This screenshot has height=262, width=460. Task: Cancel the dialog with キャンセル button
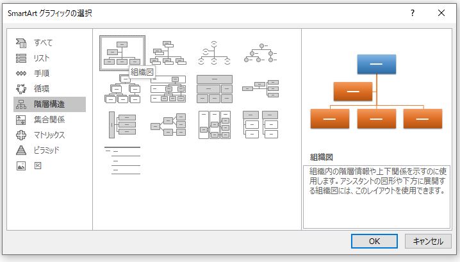click(428, 241)
